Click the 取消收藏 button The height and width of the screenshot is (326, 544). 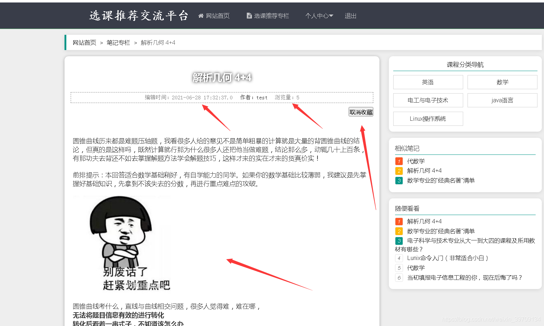[x=361, y=112]
